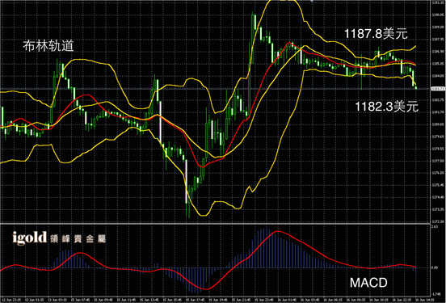Click the red MACD signal line trough
446x303 pixels.
pyautogui.click(x=207, y=289)
